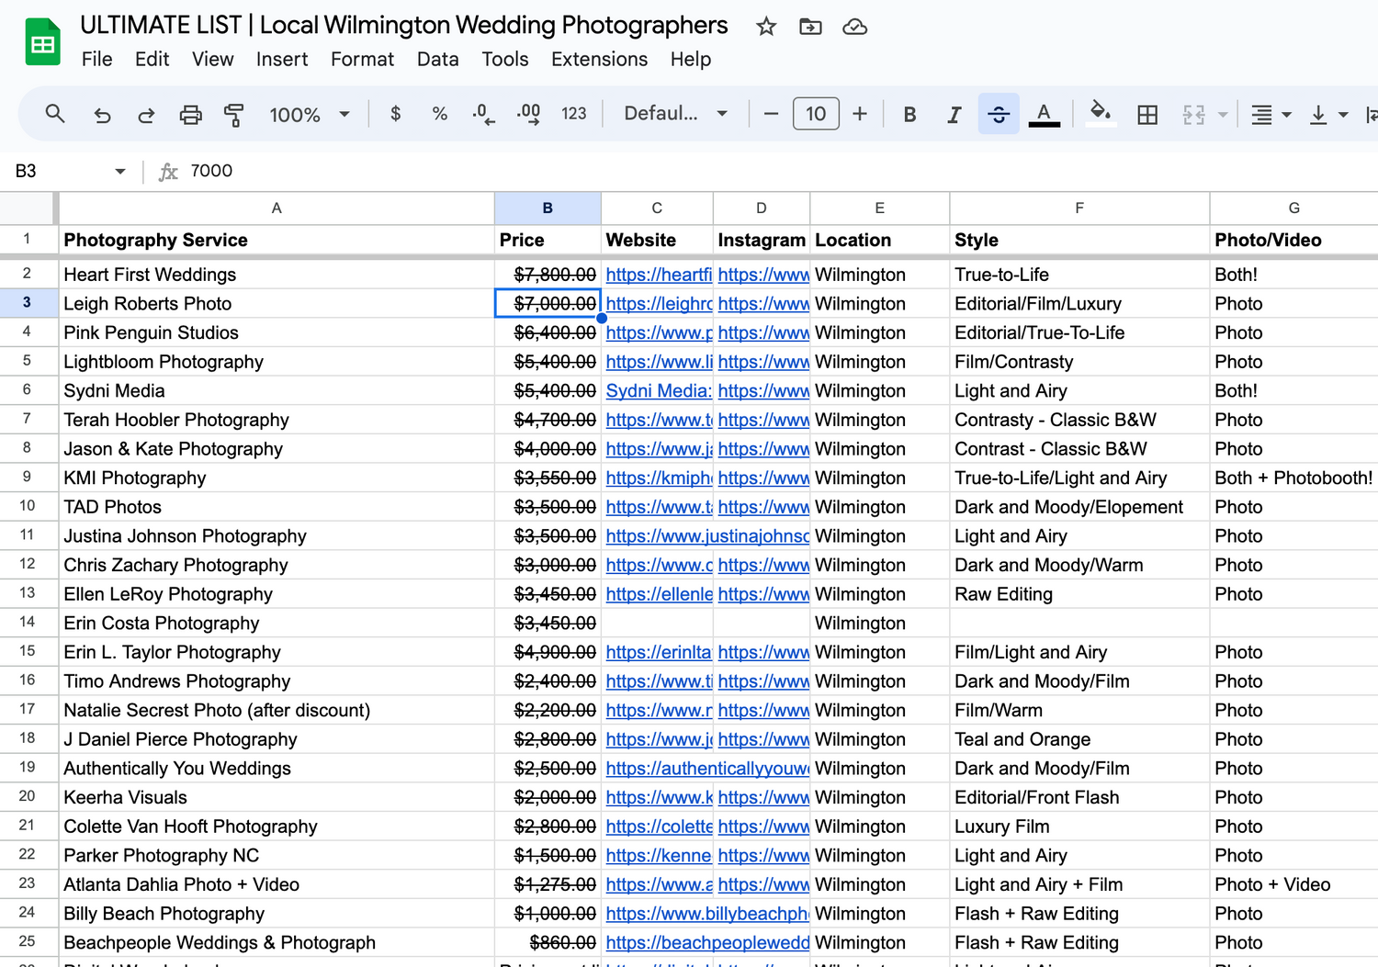Decrease font size with minus button
The image size is (1378, 967).
771,114
